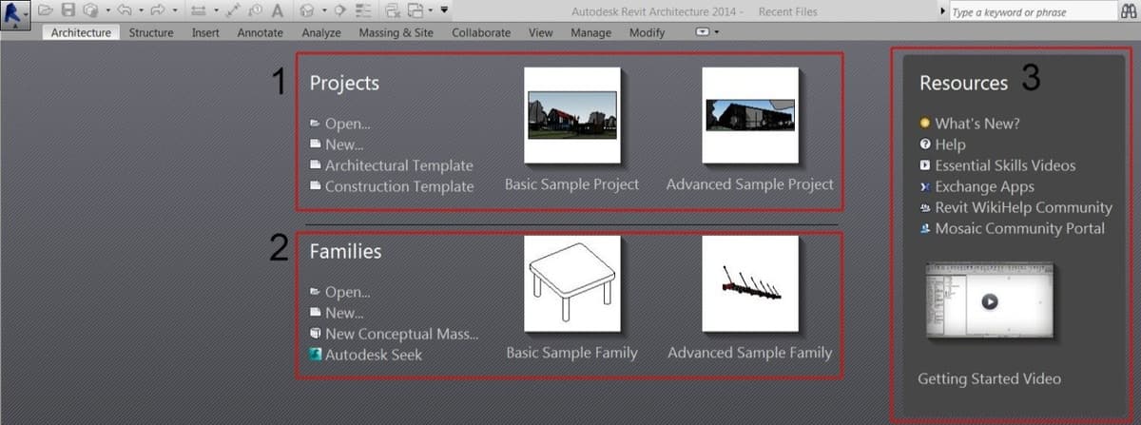1141x425 pixels.
Task: Click the What's New yellow star icon
Action: (x=924, y=124)
